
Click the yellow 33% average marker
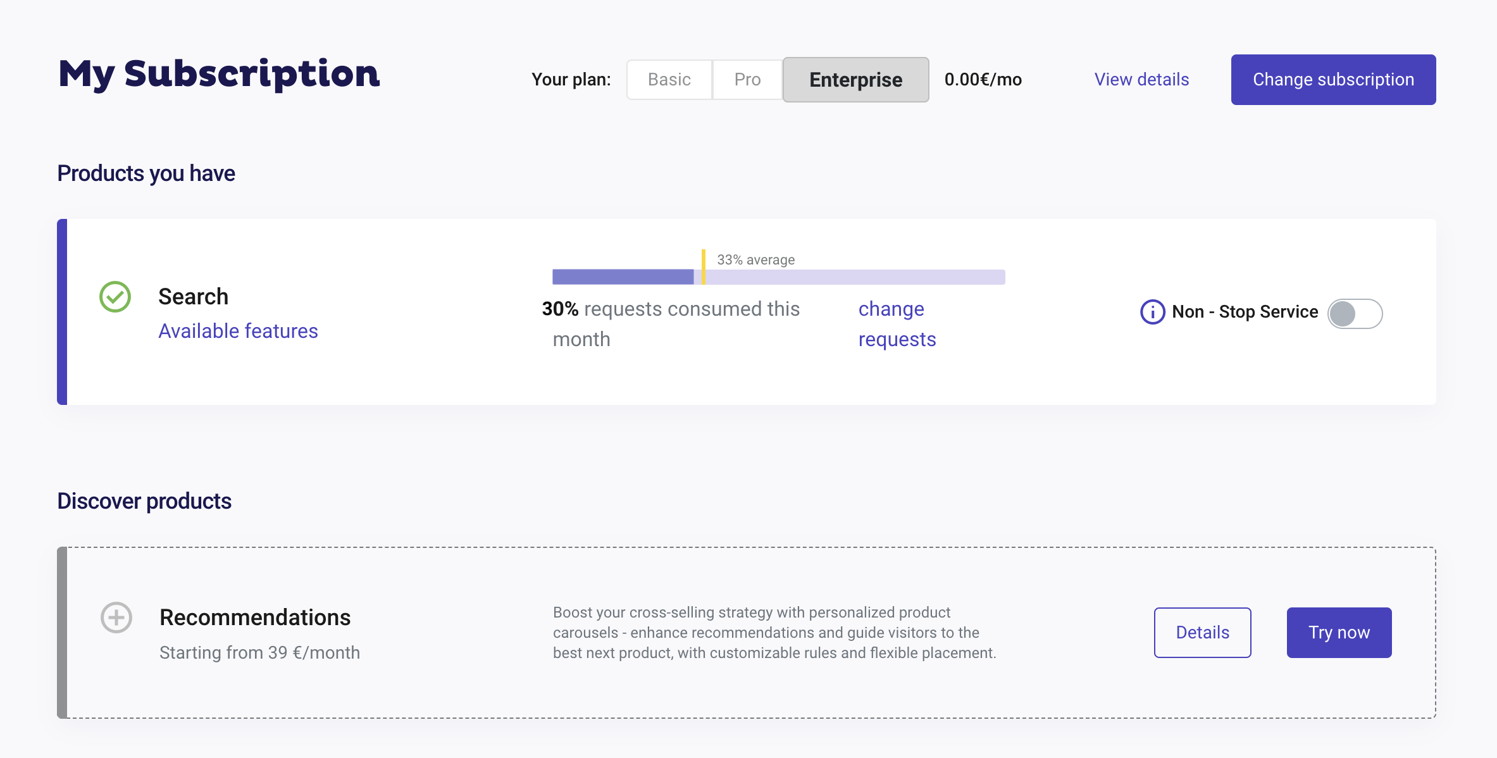point(704,266)
